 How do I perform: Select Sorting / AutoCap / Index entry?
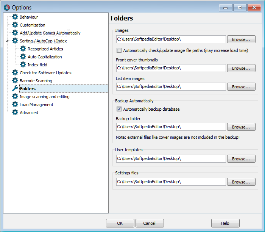click(43, 41)
